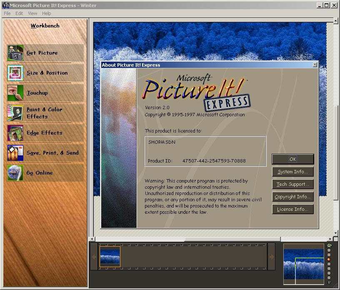Screen dimensions: 340x290
Task: Click the filmstrip right arrow
Action: pyautogui.click(x=272, y=257)
